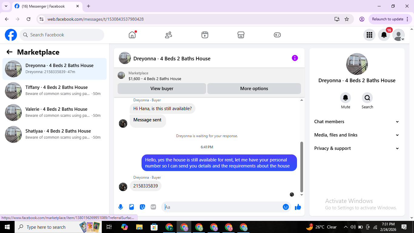Viewport: 414px width, 233px height.
Task: Expand Media, files and links section
Action: coord(357,135)
